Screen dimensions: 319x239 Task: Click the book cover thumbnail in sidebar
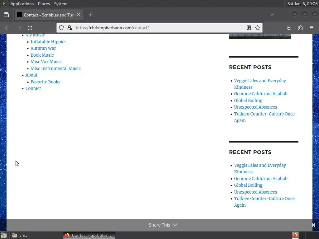(260, 36)
